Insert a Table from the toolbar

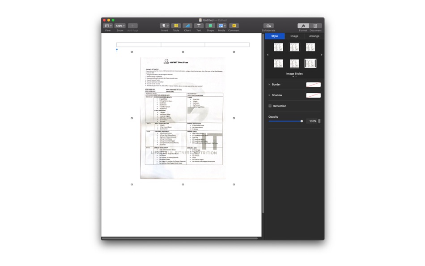176,26
